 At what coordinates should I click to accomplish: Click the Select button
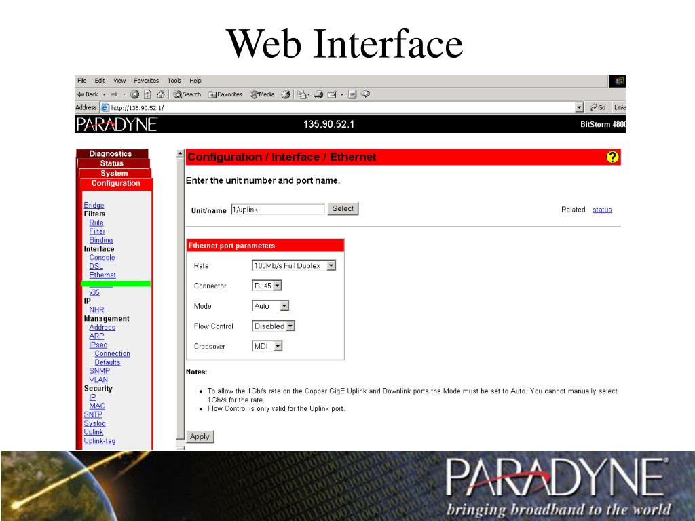pos(343,209)
